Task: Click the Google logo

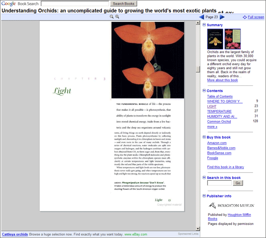Action: pyautogui.click(x=8, y=4)
